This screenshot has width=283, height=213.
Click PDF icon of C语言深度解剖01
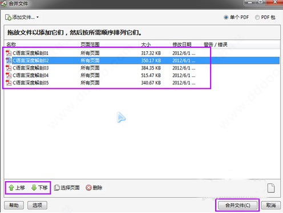[x=9, y=53]
